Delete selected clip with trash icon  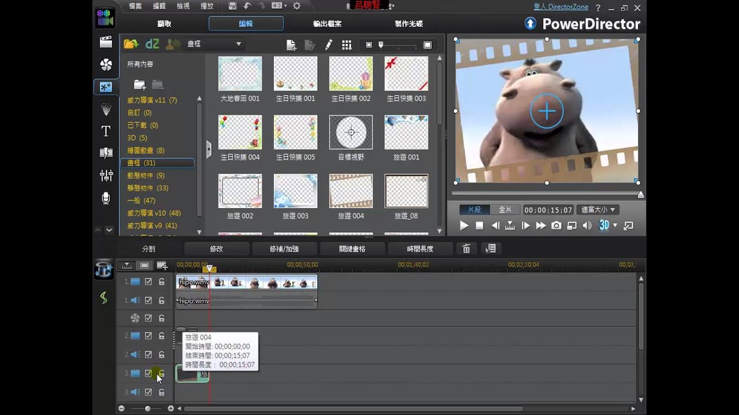pyautogui.click(x=466, y=249)
